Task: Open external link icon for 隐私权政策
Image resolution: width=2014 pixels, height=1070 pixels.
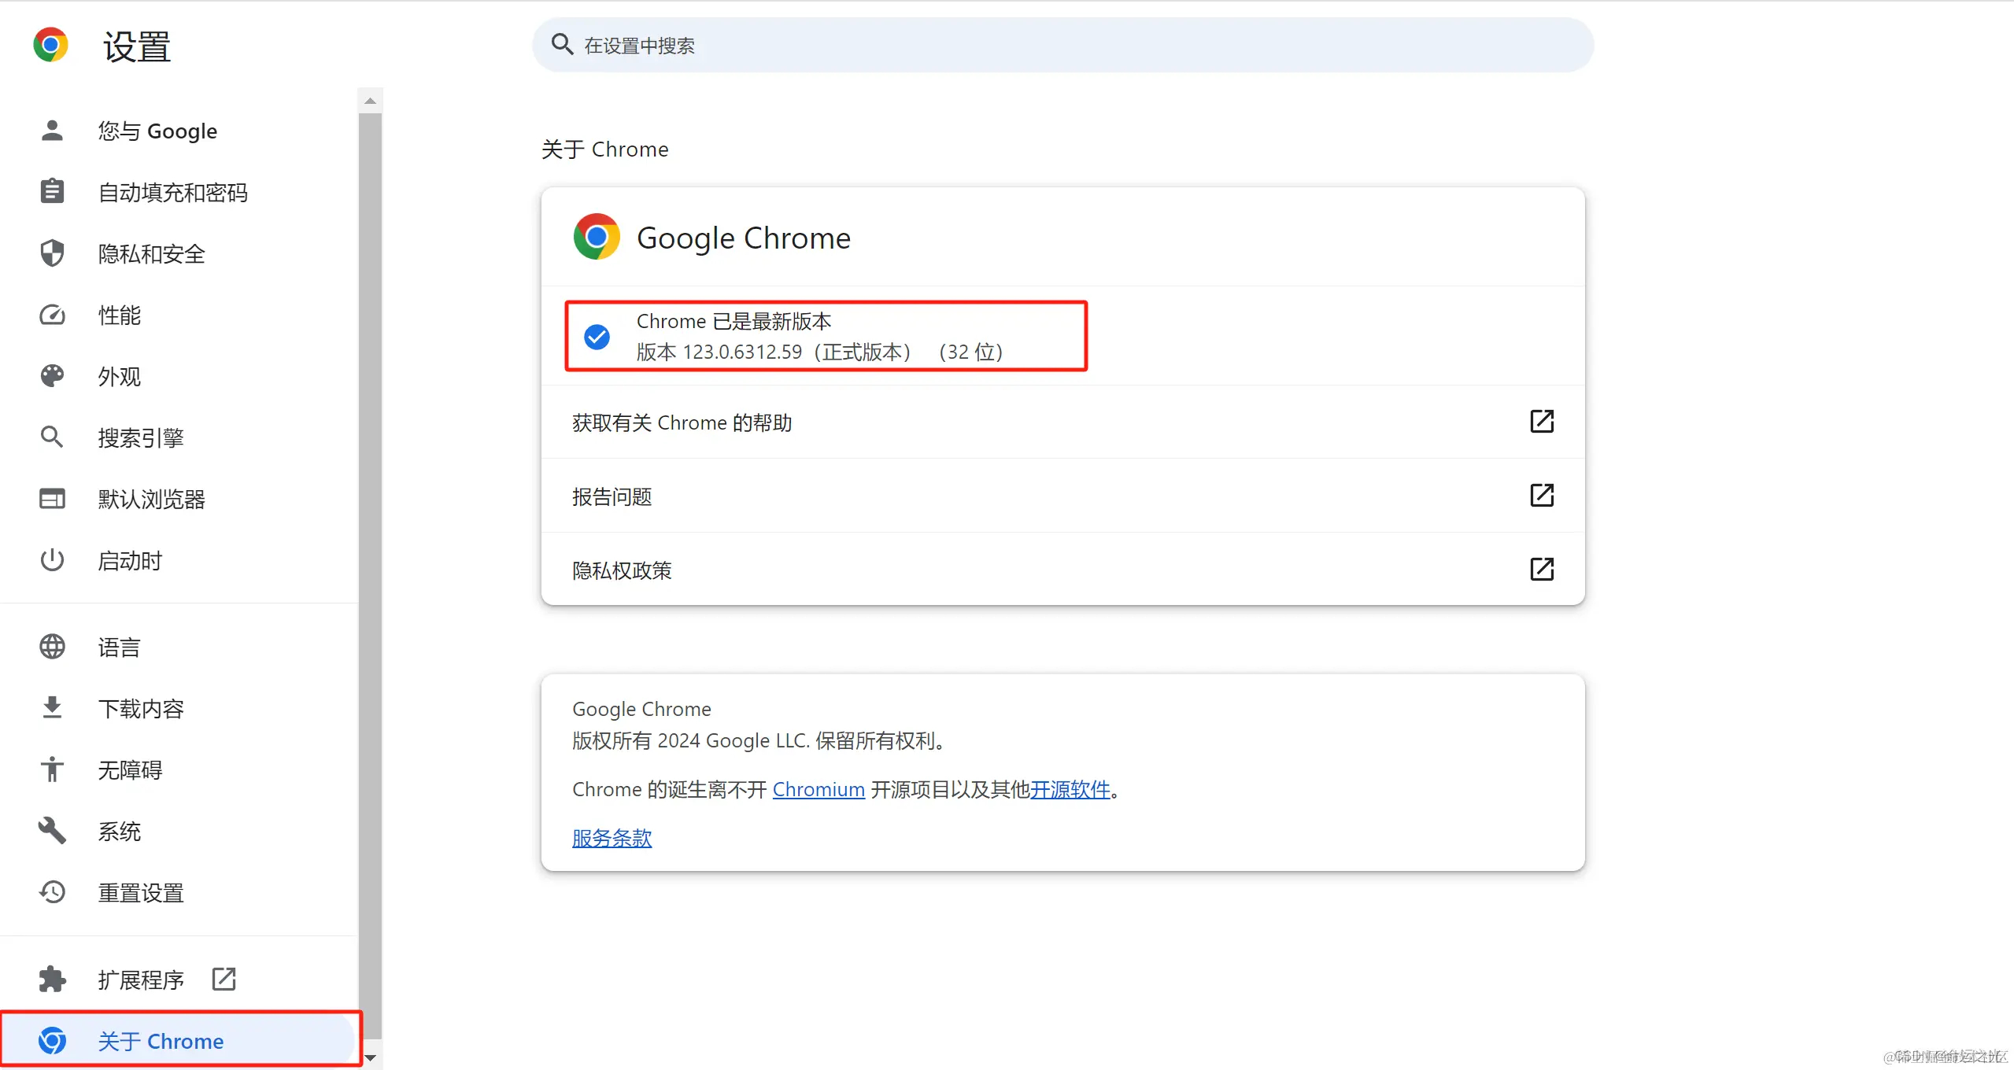Action: coord(1541,570)
